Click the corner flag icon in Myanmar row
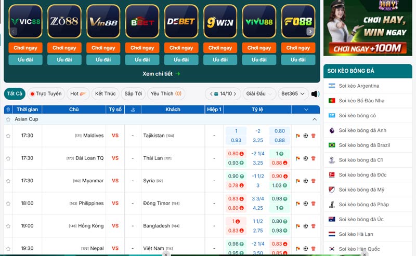This screenshot has width=416, height=256. (298, 181)
